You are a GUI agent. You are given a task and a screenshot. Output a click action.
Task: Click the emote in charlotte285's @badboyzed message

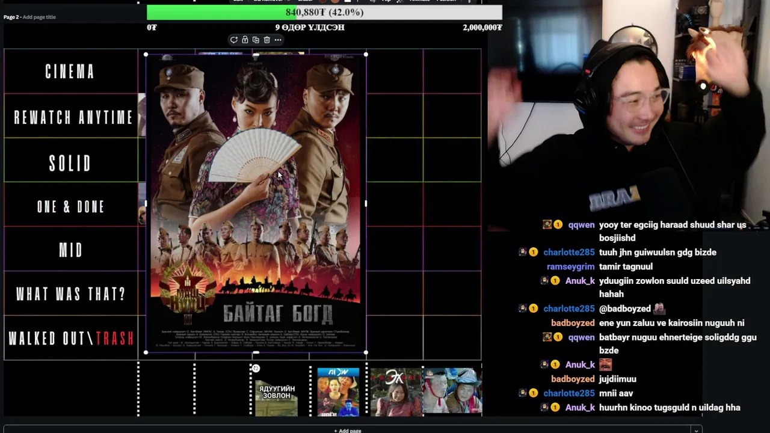coord(659,309)
